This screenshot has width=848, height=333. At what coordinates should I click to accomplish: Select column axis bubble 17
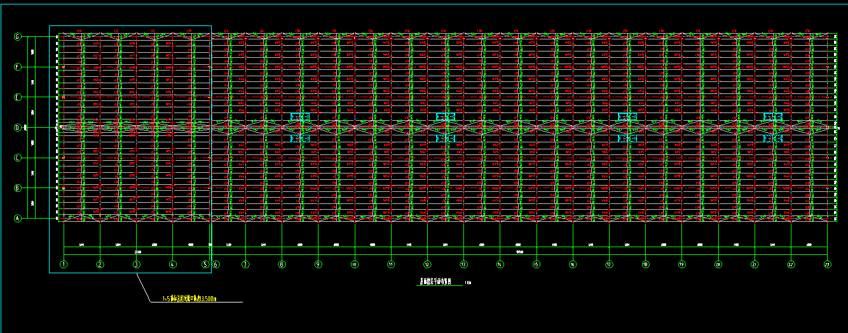[x=609, y=264]
